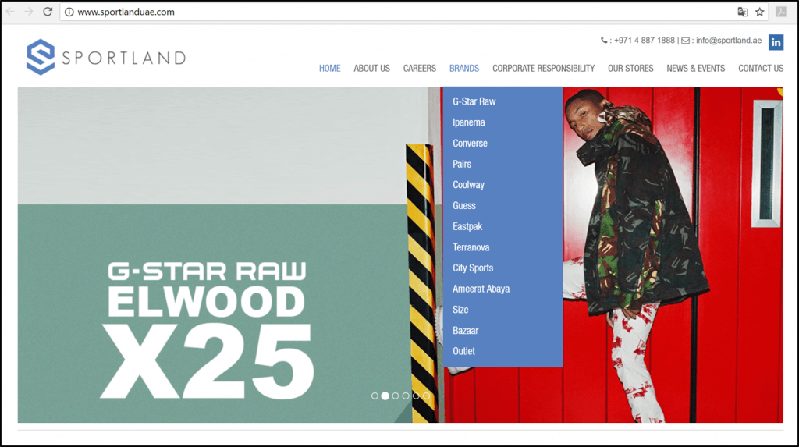Click the browser forward arrow
This screenshot has width=799, height=447.
pos(29,12)
